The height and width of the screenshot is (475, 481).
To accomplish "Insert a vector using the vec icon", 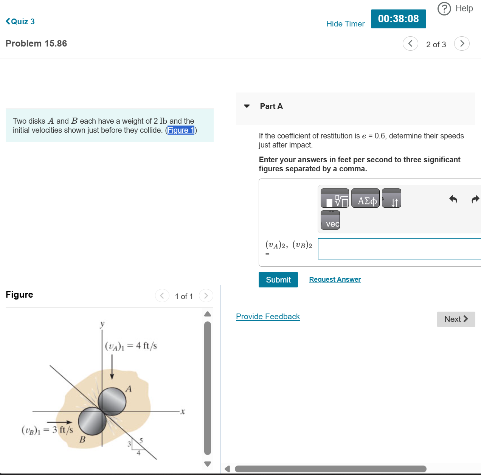I will (x=330, y=220).
